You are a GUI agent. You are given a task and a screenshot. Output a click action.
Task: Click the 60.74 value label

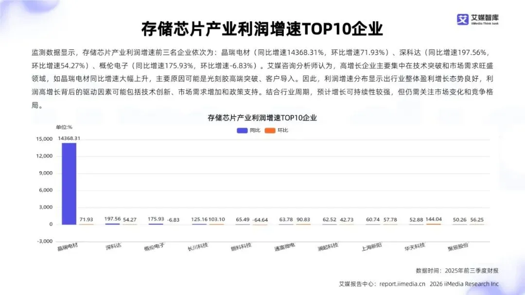pos(373,219)
